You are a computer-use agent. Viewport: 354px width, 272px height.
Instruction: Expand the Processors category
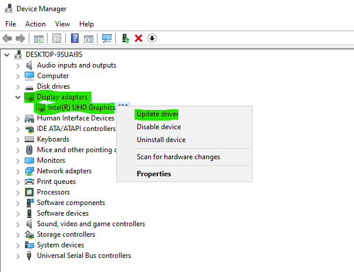(x=18, y=193)
